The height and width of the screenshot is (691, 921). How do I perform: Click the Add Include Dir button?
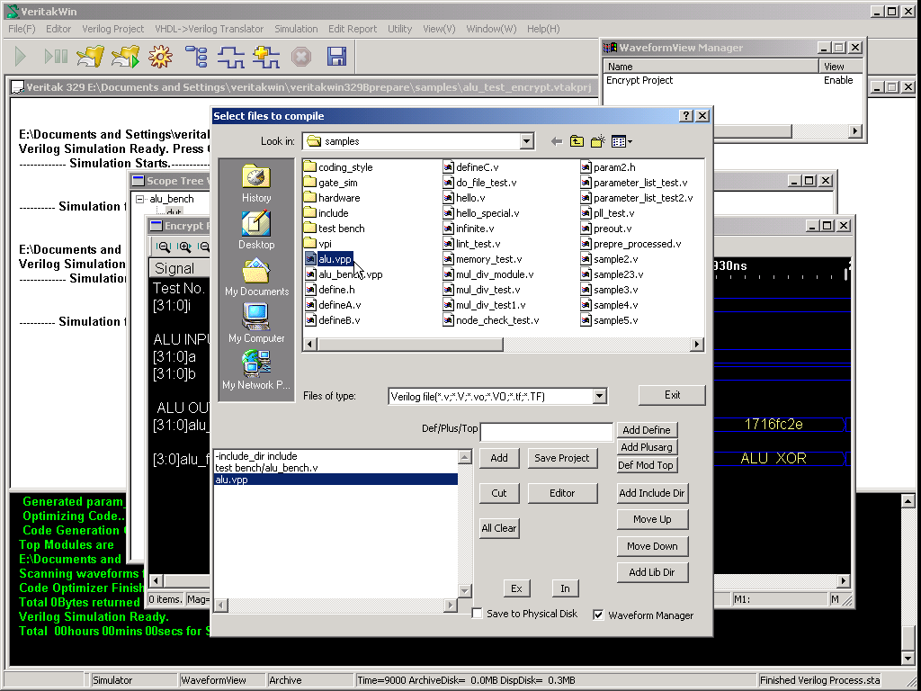pos(652,493)
